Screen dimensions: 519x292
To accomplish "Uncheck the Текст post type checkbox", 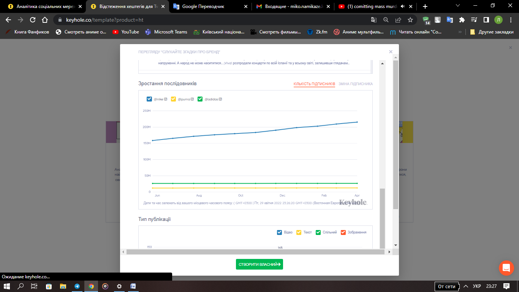I will pos(299,232).
